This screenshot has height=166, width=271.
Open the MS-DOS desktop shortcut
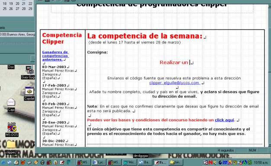pos(12,129)
